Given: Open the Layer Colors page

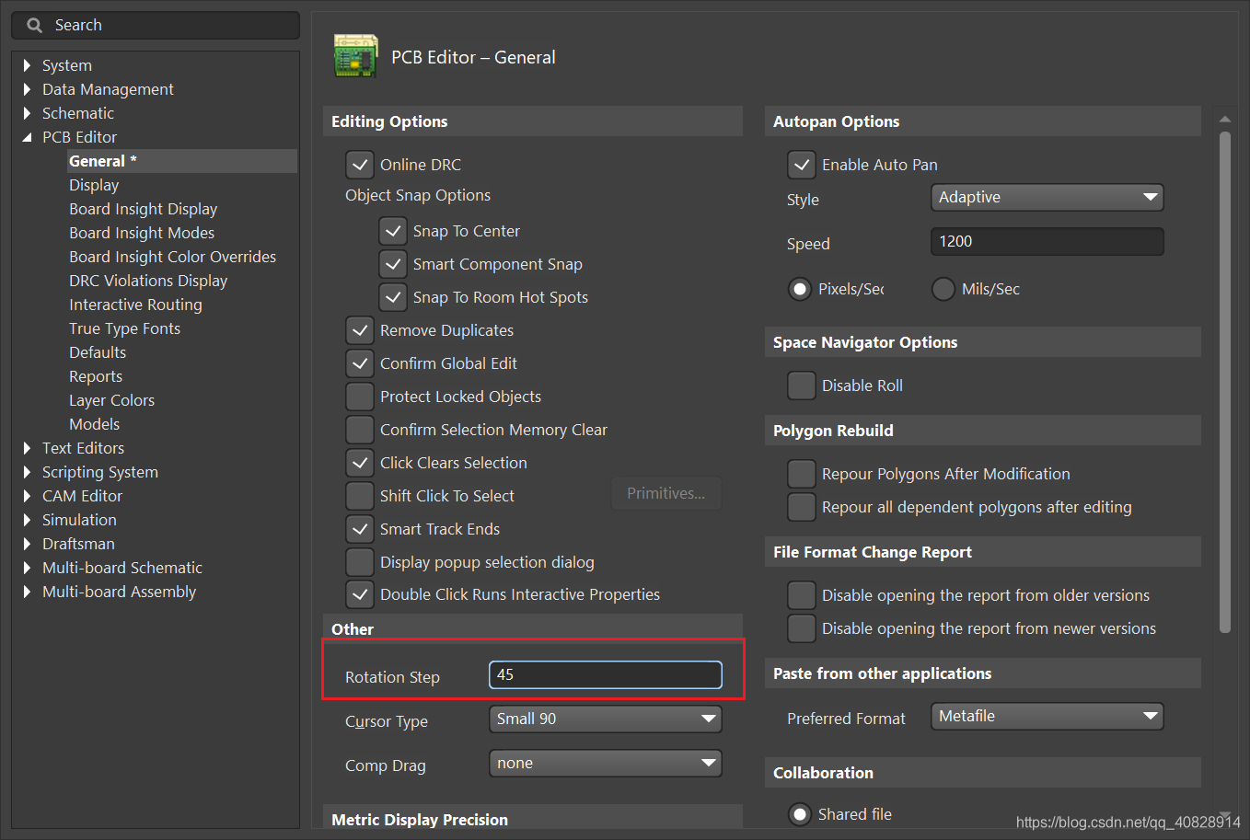Looking at the screenshot, I should pyautogui.click(x=111, y=400).
